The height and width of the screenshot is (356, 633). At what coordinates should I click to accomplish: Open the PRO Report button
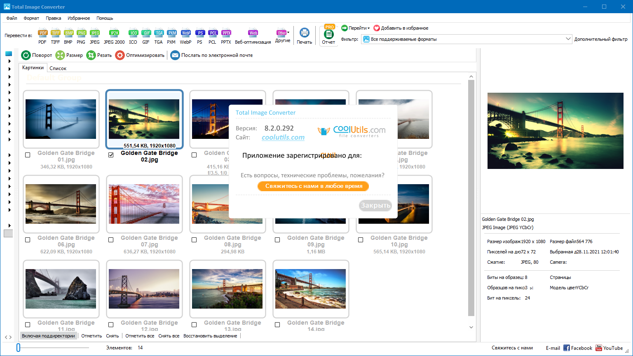pos(328,35)
